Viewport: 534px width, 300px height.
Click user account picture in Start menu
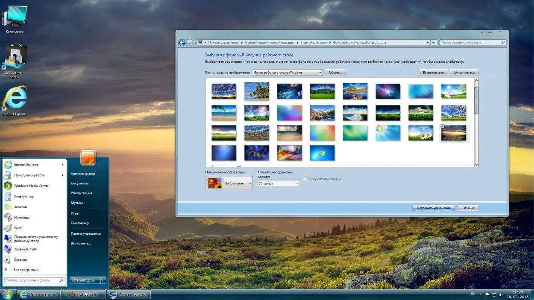pyautogui.click(x=88, y=158)
